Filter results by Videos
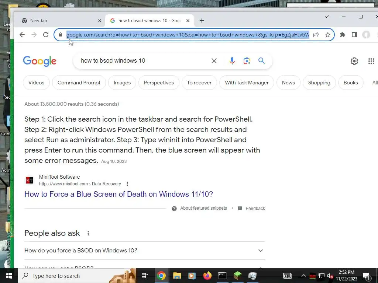 37,83
